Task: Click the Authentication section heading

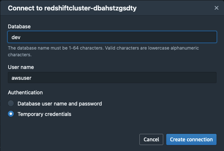Action: coord(25,92)
